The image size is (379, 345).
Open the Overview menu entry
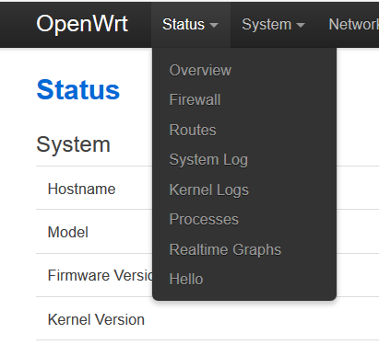(x=200, y=70)
